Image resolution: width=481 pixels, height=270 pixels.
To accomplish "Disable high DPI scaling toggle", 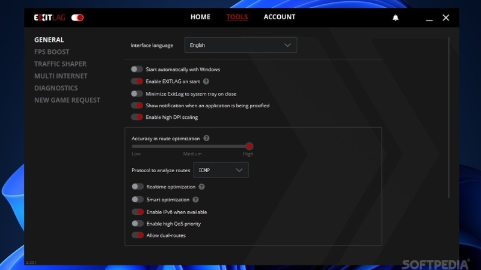I will pyautogui.click(x=137, y=117).
